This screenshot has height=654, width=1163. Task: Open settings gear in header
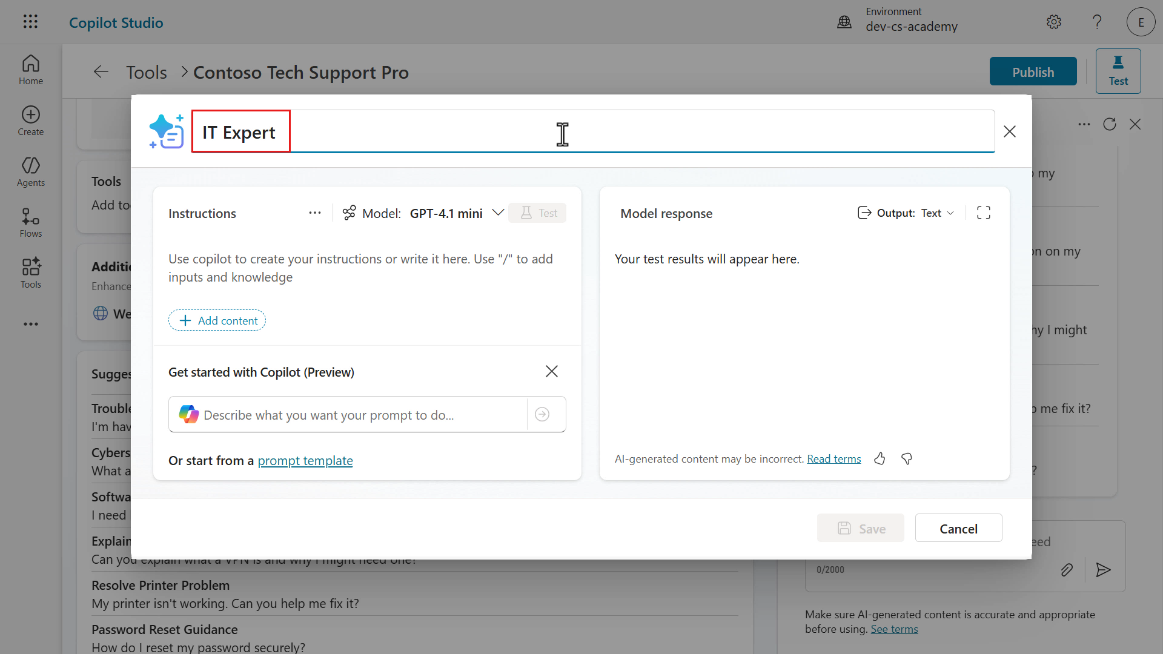1054,22
